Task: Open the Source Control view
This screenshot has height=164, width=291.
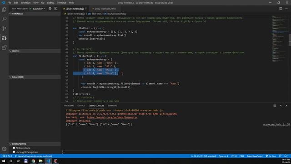Action: (x=4, y=28)
